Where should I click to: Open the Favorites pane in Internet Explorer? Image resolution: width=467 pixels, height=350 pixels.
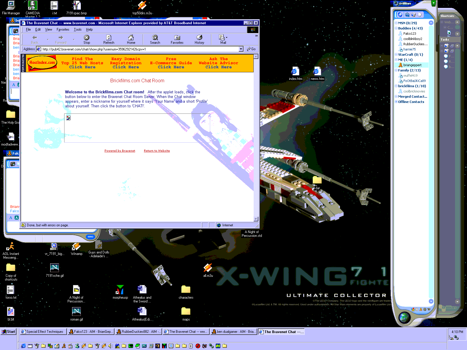pos(177,39)
